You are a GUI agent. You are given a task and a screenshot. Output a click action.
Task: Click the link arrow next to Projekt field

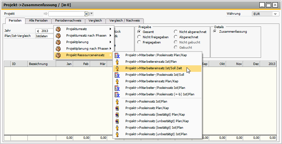45,14
